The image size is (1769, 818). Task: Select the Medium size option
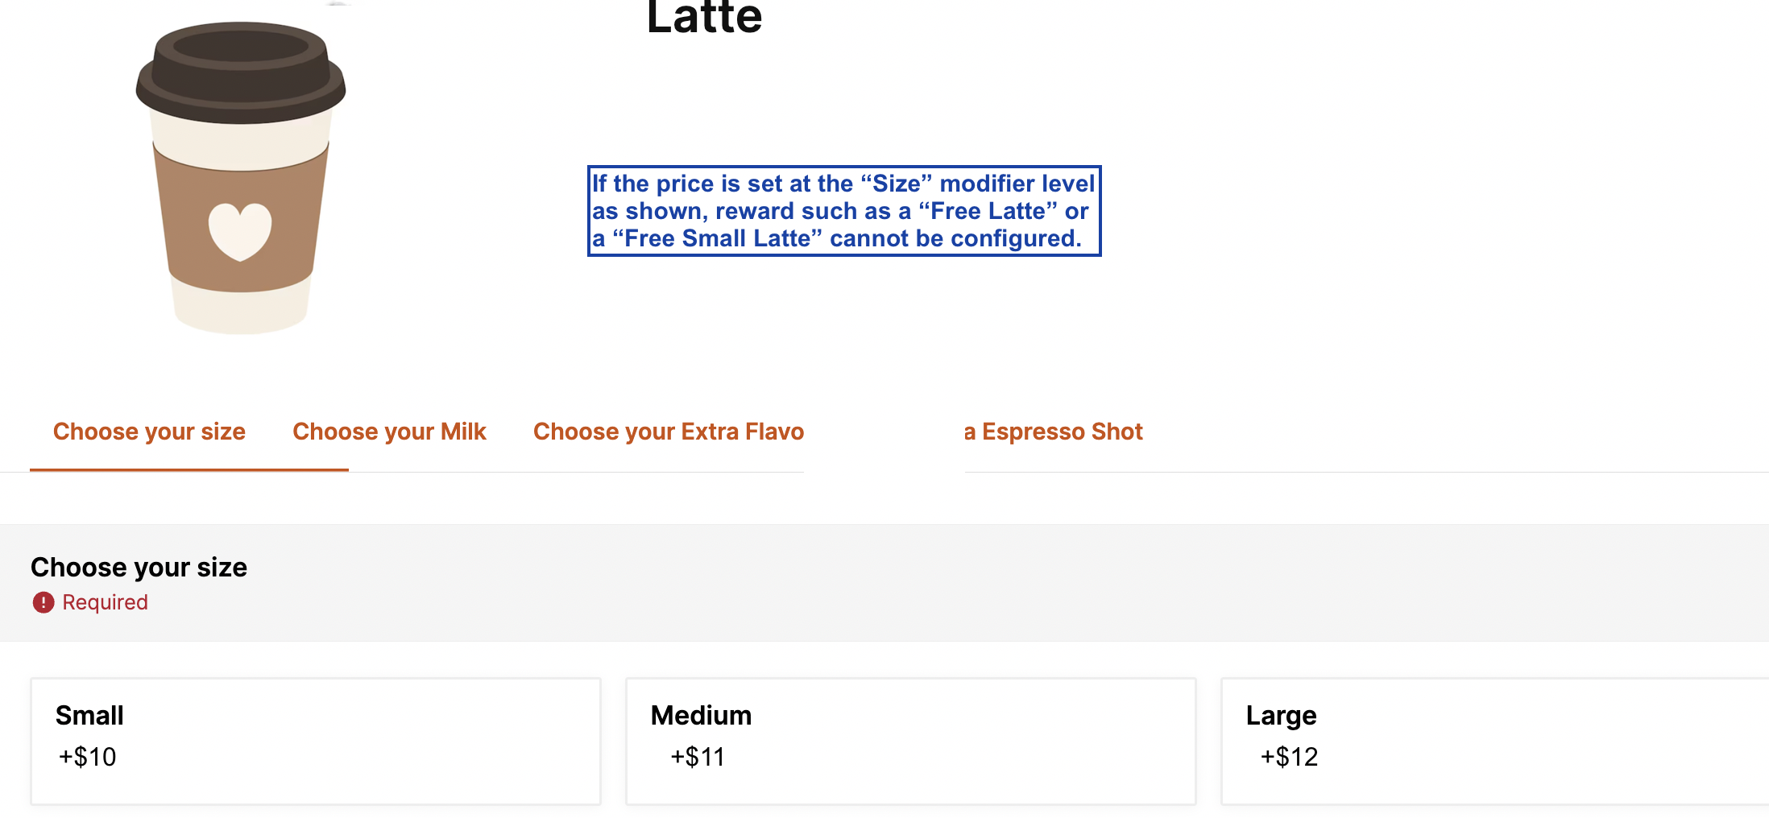point(910,741)
